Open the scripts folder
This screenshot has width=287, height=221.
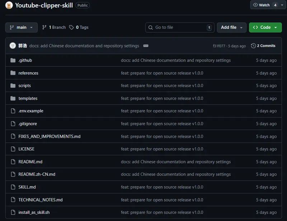[x=25, y=86]
